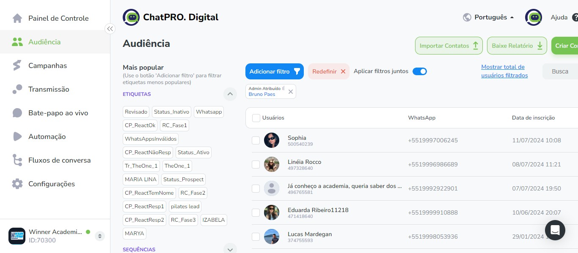Screen dimensions: 578x253
Task: Click Eduarda Ribeiro11218's avatar
Action: coord(272,212)
